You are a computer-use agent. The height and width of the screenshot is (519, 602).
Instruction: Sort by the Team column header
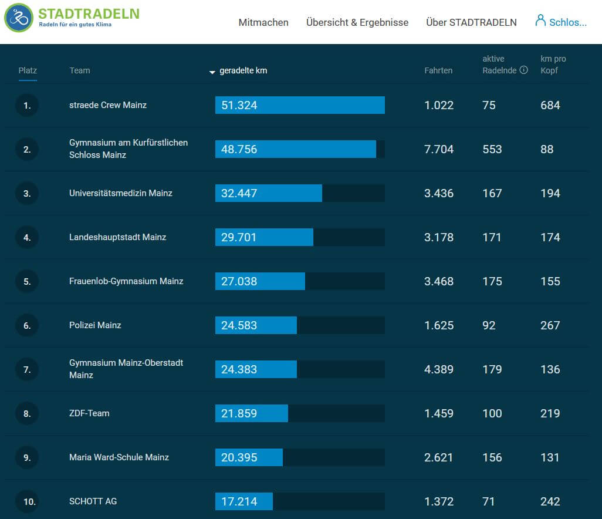(x=79, y=70)
